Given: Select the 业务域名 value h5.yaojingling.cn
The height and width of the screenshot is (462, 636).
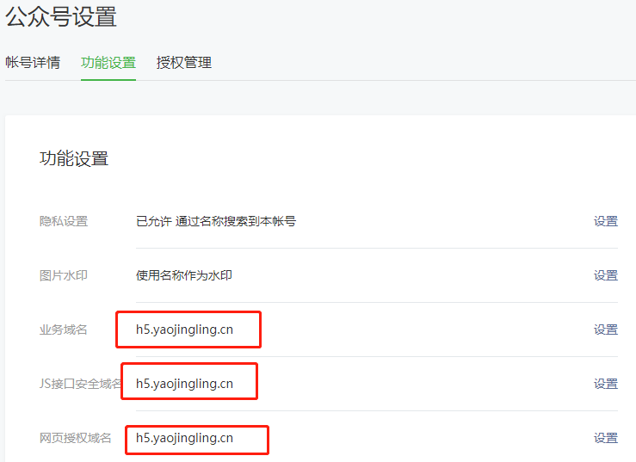Looking at the screenshot, I should [x=184, y=330].
